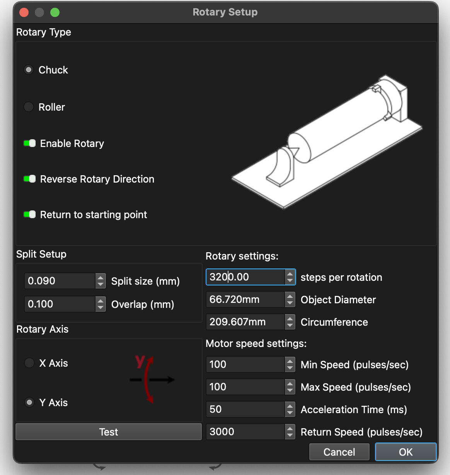Viewport: 450px width, 475px height.
Task: Choose X Axis as rotary axis
Action: (29, 363)
